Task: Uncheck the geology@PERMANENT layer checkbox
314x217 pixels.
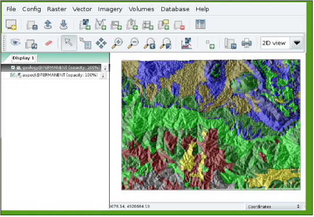Action: [x=13, y=68]
